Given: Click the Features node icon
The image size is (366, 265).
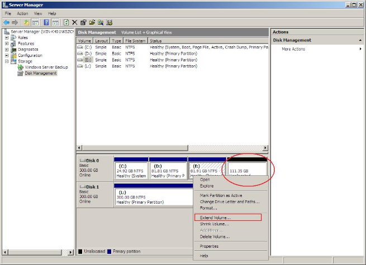Looking at the screenshot, I should pos(14,44).
